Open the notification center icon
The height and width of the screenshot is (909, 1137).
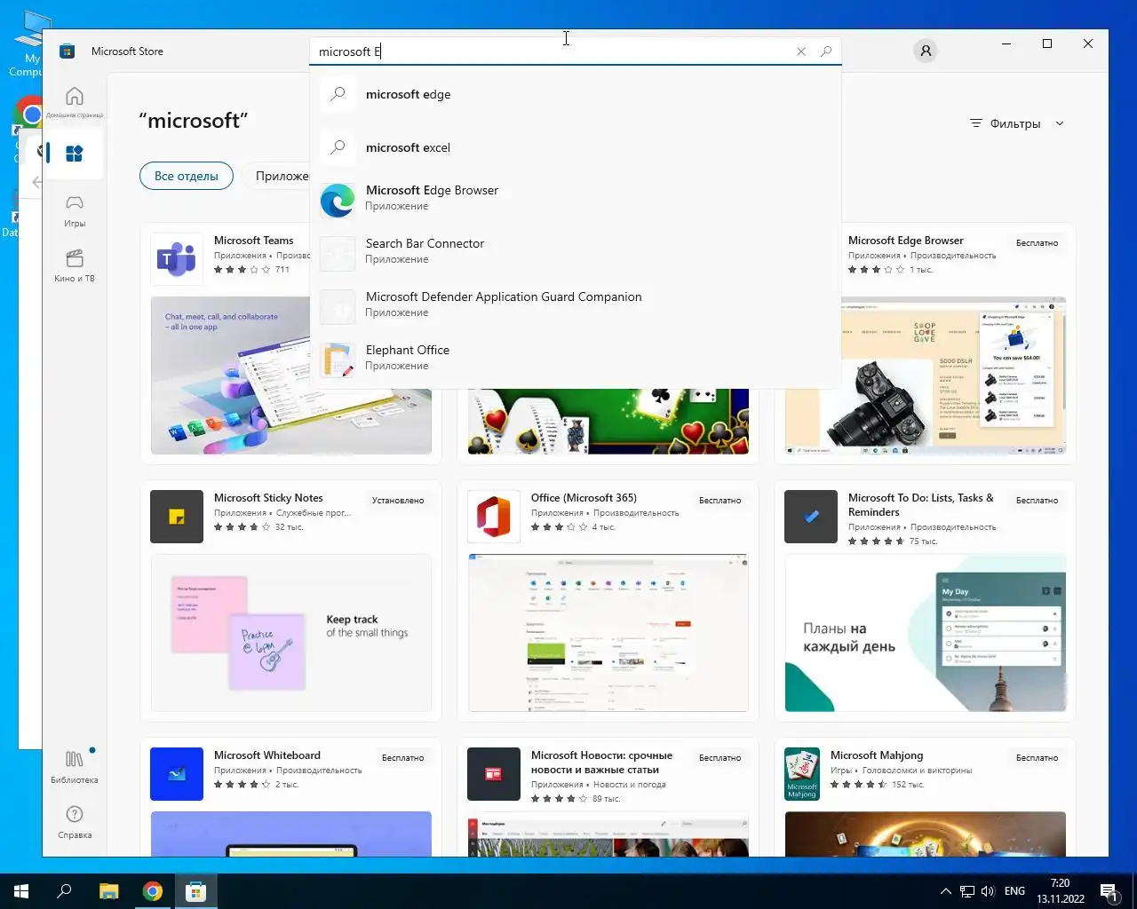[x=1108, y=891]
